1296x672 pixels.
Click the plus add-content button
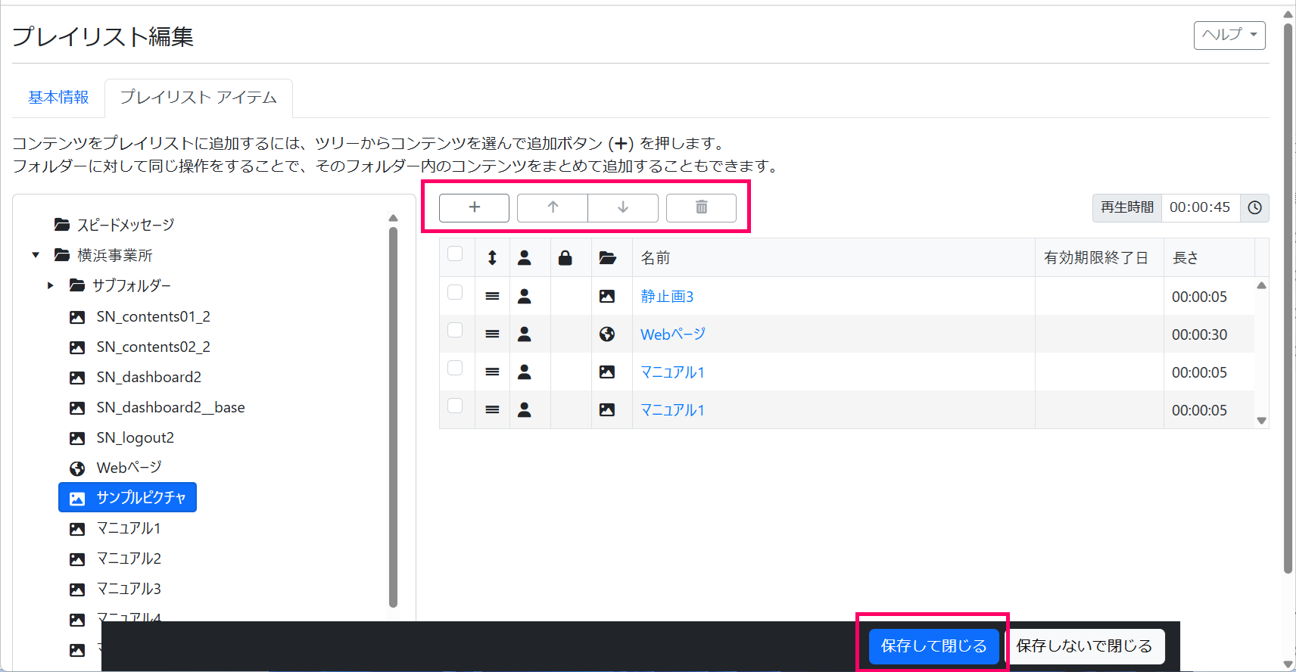(474, 207)
